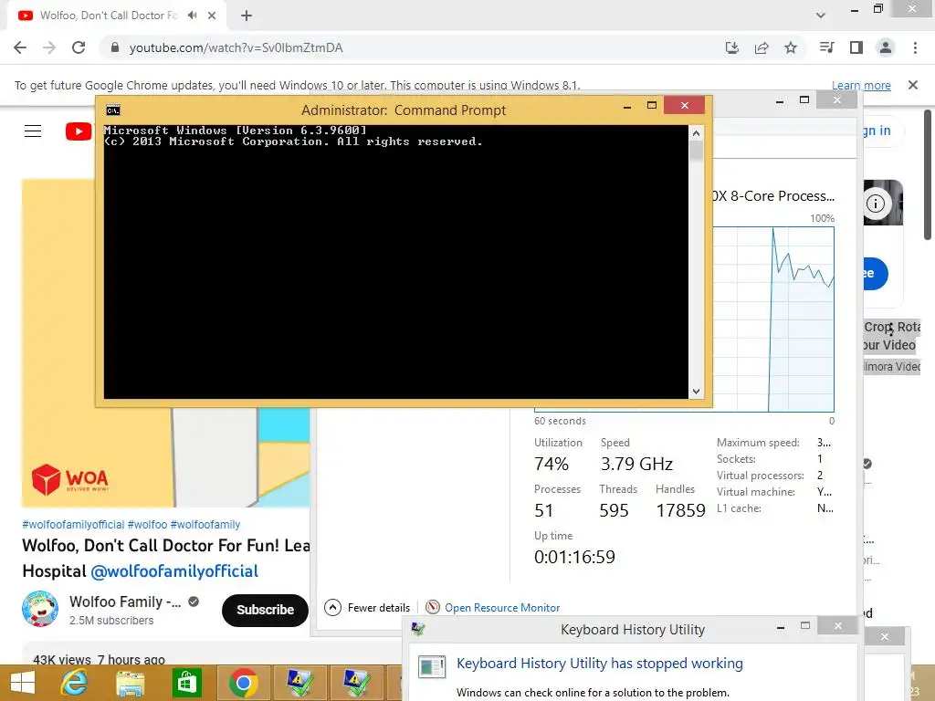
Task: Dismiss the Chrome update infobar
Action: (913, 85)
